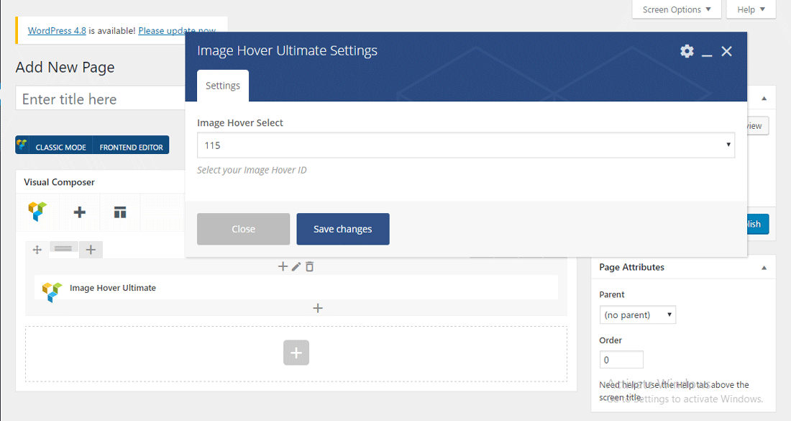Click the Order number input field
The height and width of the screenshot is (421, 791).
point(621,360)
